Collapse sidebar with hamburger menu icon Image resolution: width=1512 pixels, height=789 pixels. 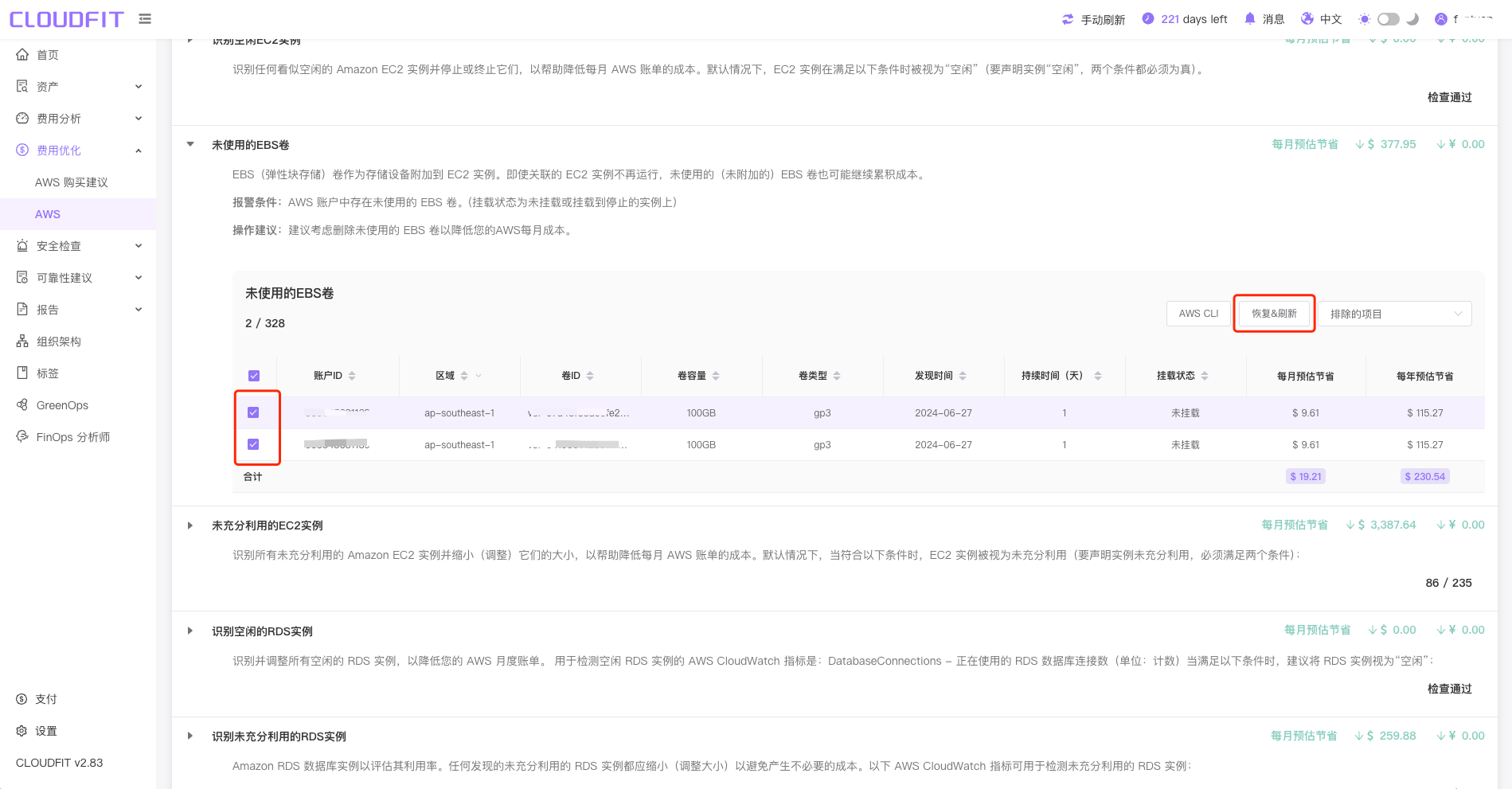pyautogui.click(x=145, y=19)
